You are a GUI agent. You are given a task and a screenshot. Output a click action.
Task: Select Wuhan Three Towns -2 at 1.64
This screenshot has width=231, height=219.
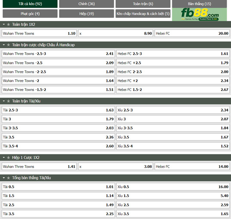58,81
